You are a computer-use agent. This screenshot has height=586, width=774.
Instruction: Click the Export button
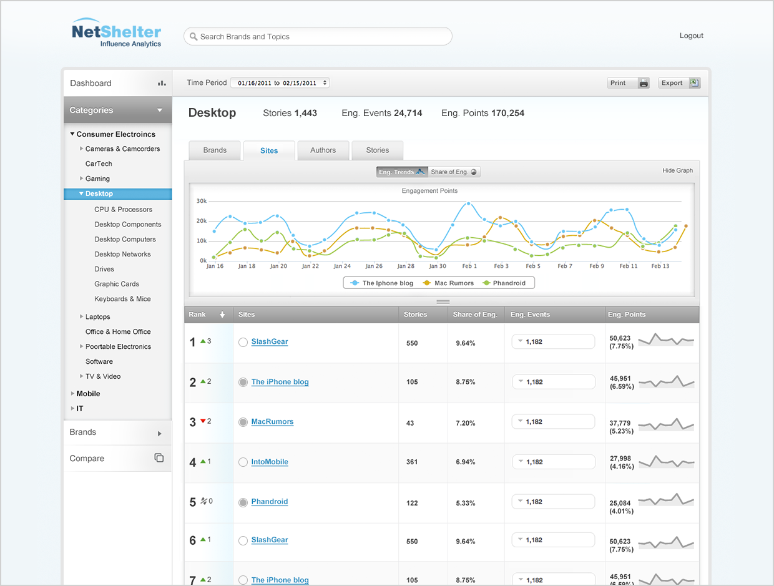pyautogui.click(x=679, y=83)
